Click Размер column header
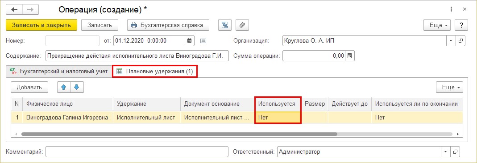The height and width of the screenshot is (163, 477). (x=315, y=104)
